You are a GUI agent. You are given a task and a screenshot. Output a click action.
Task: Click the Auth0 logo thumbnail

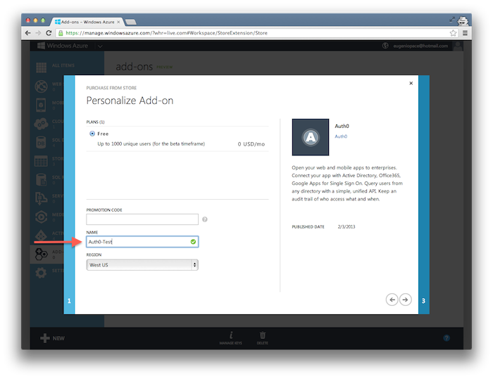point(311,137)
